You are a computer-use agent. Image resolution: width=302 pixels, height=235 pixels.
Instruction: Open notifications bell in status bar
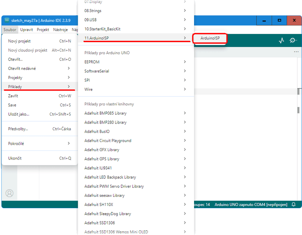pyautogui.click(x=293, y=204)
